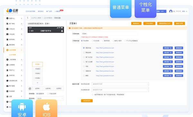Click 修改推广位 in the 美团外卖 row
The height and width of the screenshot is (117, 193).
[x=168, y=48]
